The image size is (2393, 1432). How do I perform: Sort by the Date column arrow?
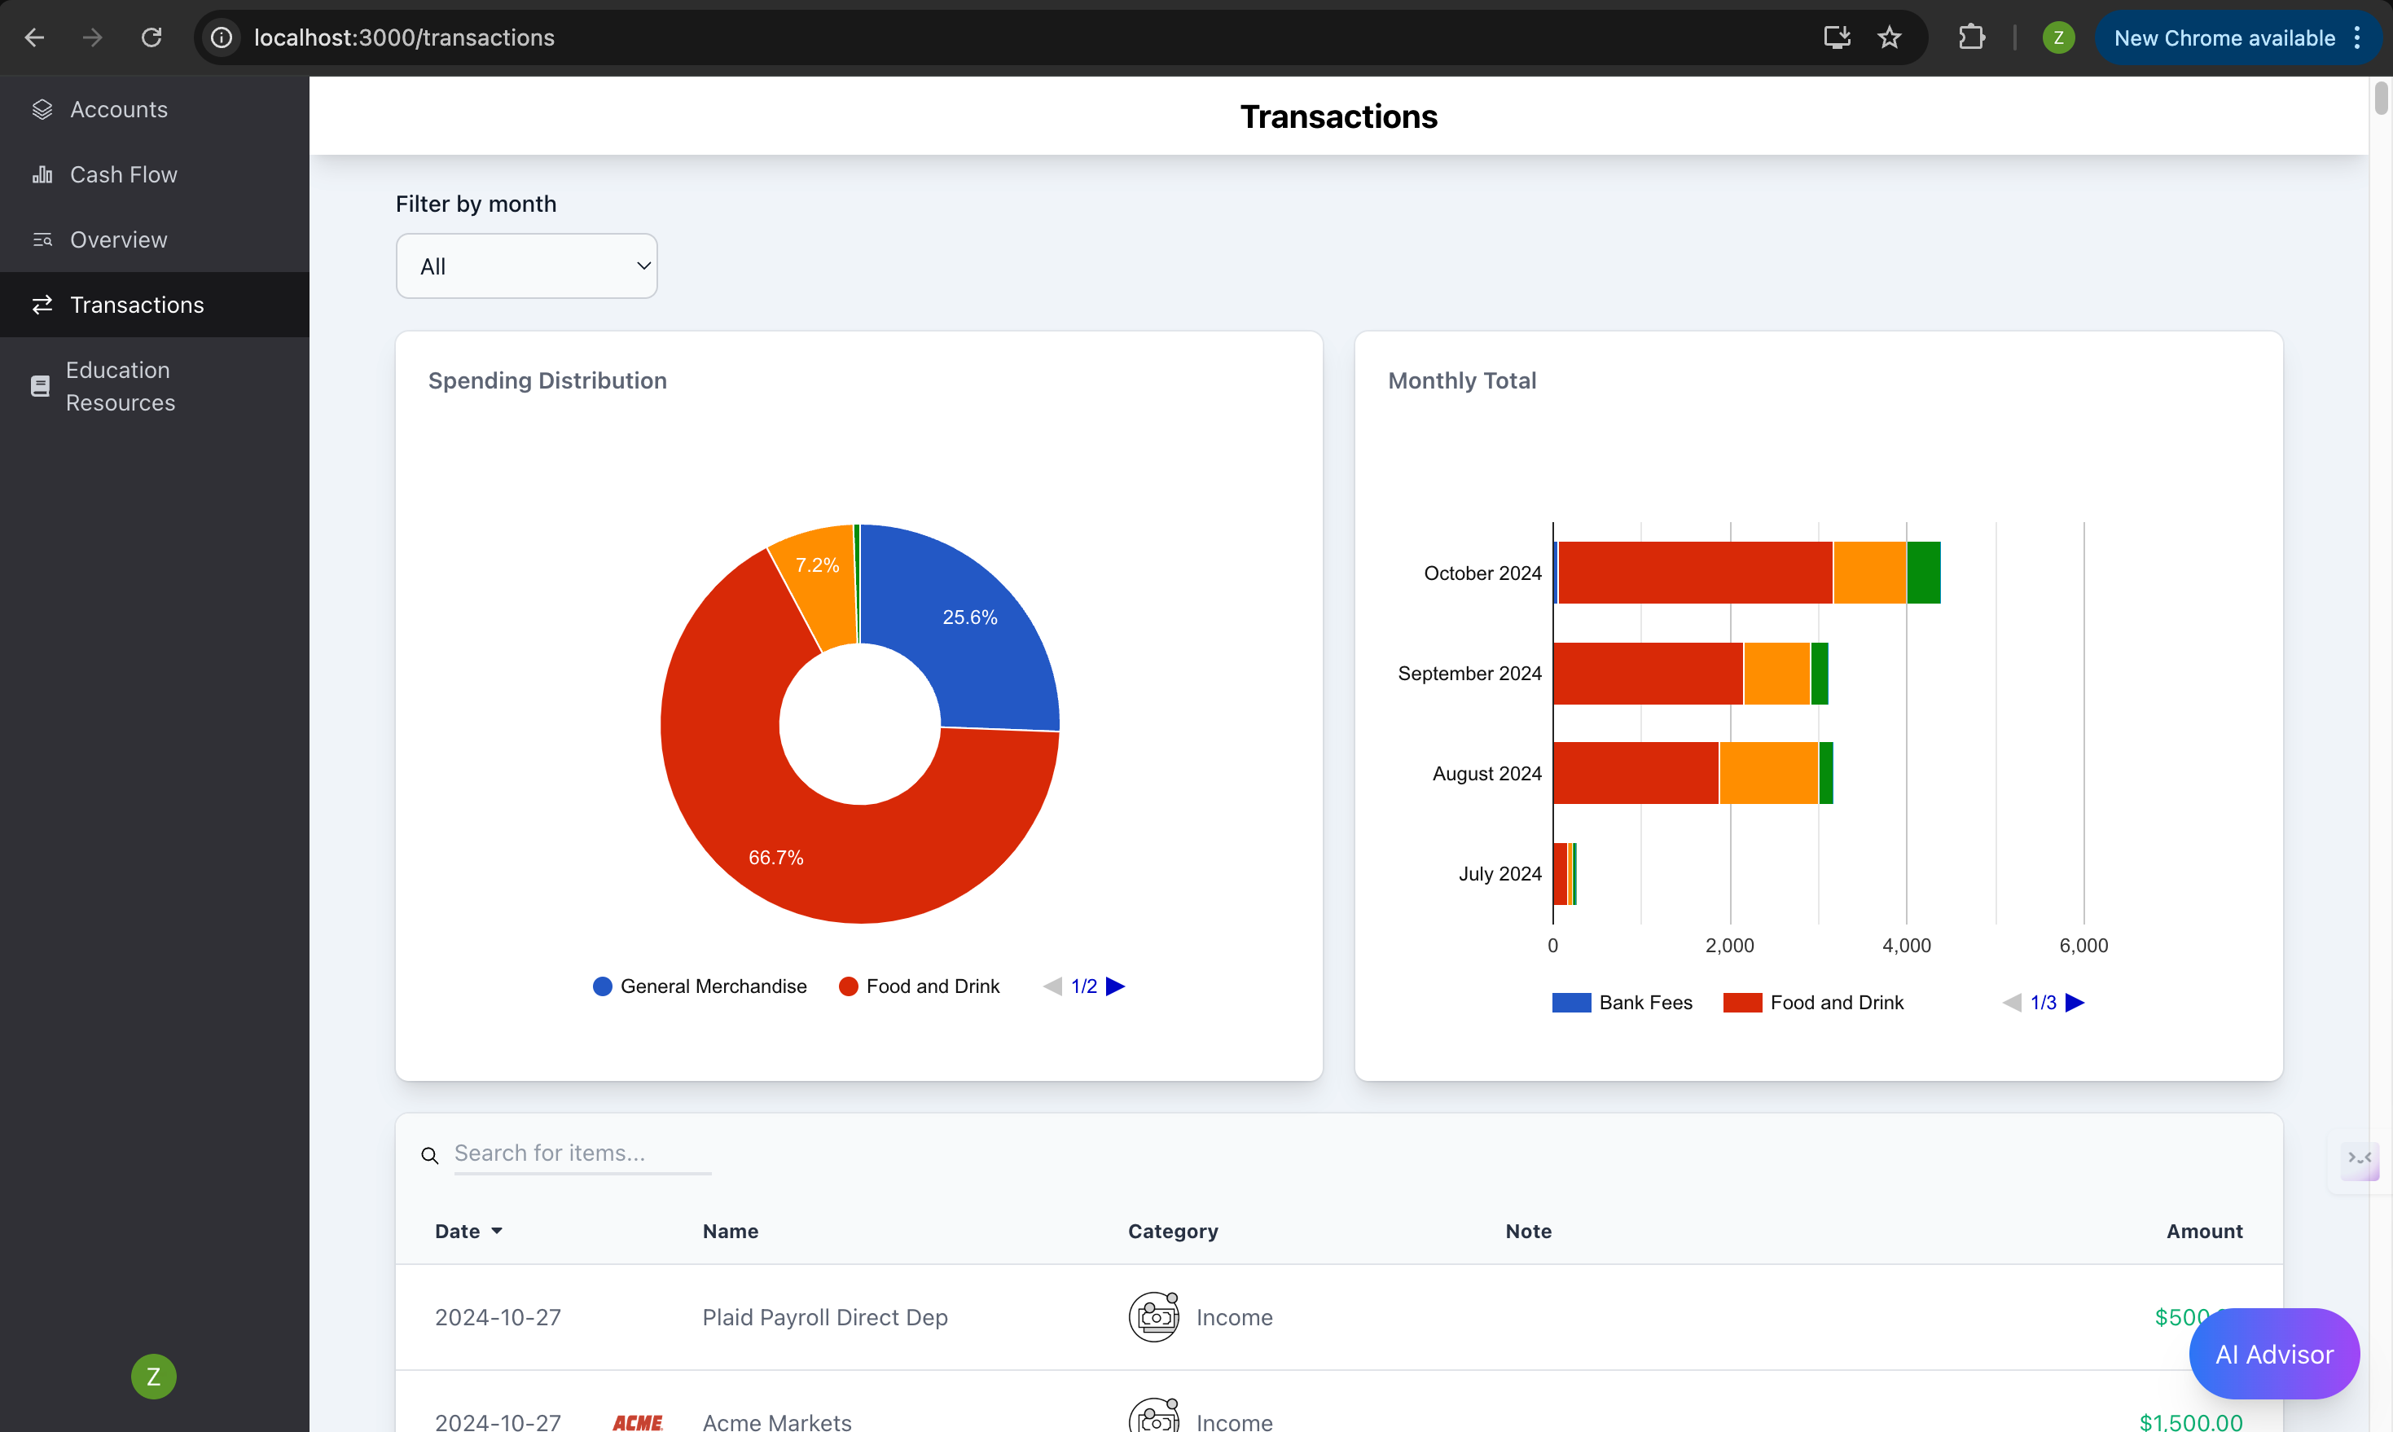click(x=497, y=1232)
